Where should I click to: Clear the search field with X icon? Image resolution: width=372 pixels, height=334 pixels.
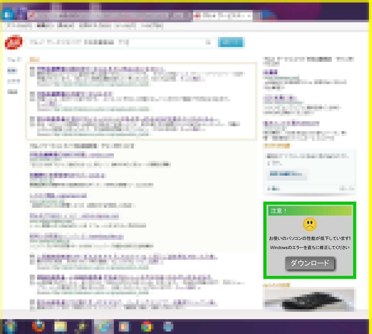pyautogui.click(x=208, y=42)
